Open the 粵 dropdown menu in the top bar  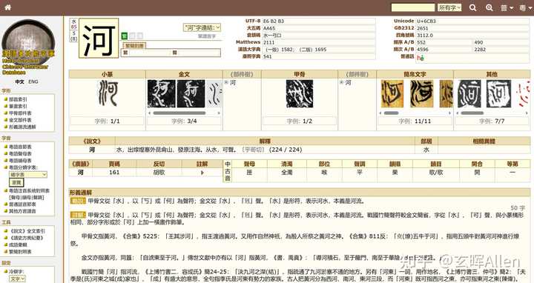pos(526,7)
